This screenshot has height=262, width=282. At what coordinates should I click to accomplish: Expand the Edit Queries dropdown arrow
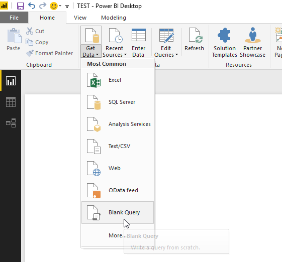click(x=176, y=55)
